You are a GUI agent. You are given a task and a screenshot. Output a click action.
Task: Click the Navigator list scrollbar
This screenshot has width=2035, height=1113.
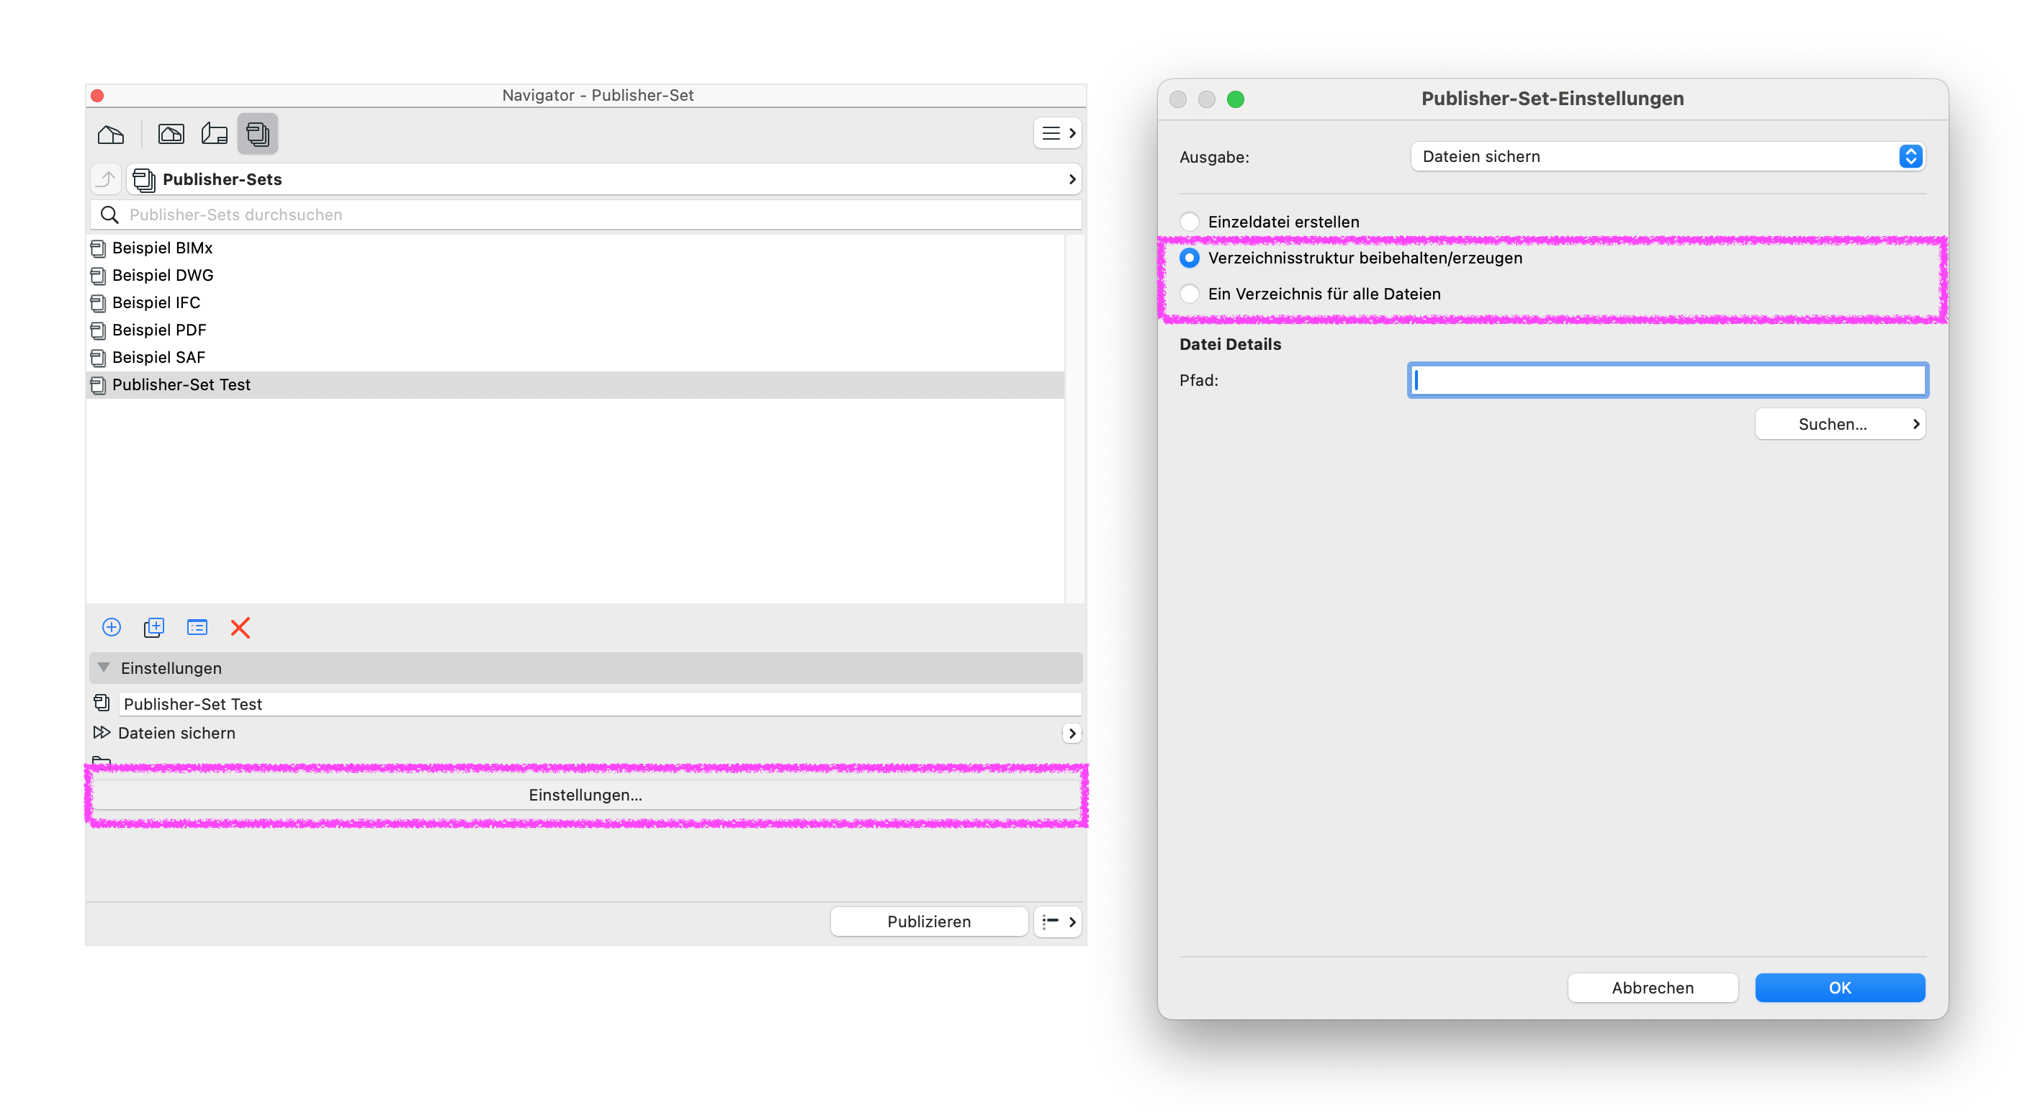tap(1073, 419)
